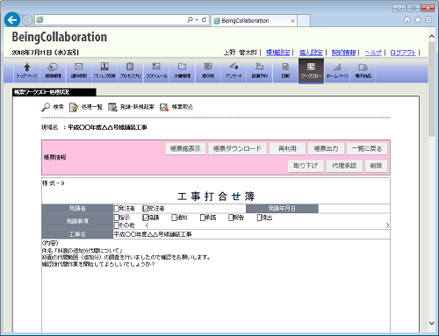Click 発議・新規起案 icon
Viewport: 439px width, 336px height.
(x=112, y=107)
